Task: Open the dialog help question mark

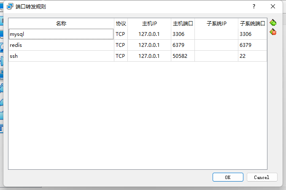Action: tap(254, 7)
